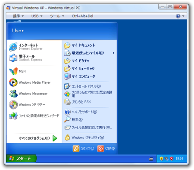This screenshot has width=194, height=170.
Task: Open マイ ピクチャ folder icon
Action: [67, 61]
